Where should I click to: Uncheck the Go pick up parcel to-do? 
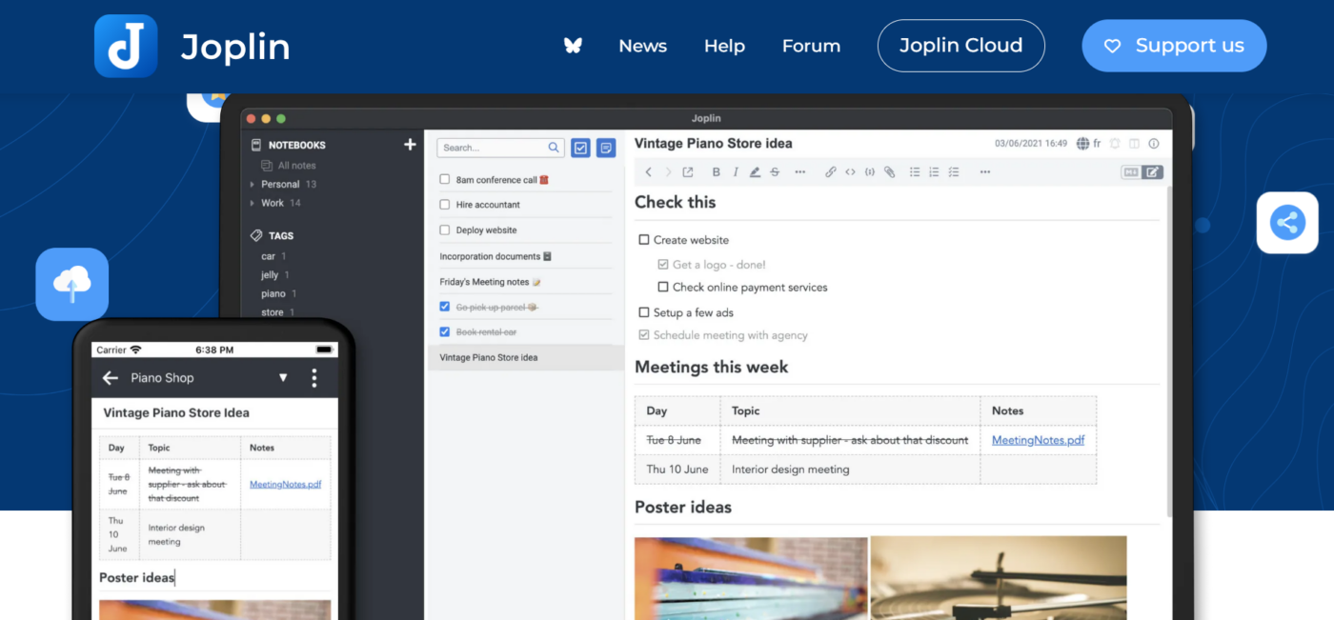444,307
